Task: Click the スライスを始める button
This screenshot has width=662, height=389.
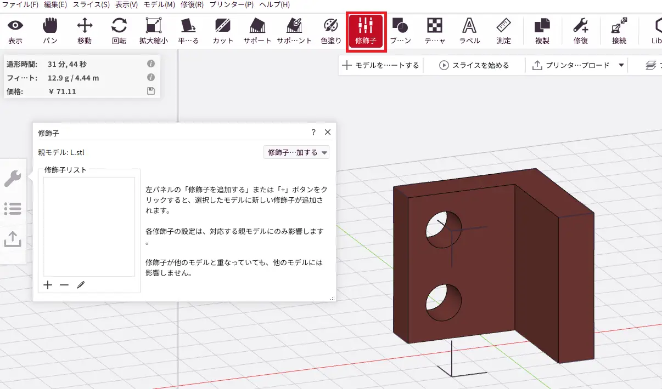Action: [x=474, y=65]
